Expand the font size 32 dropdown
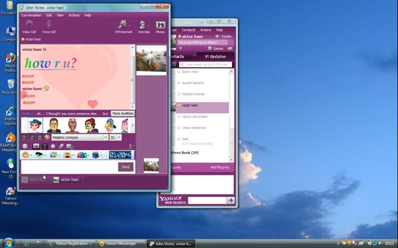Viewport: 398px width, 248px height. point(120,138)
